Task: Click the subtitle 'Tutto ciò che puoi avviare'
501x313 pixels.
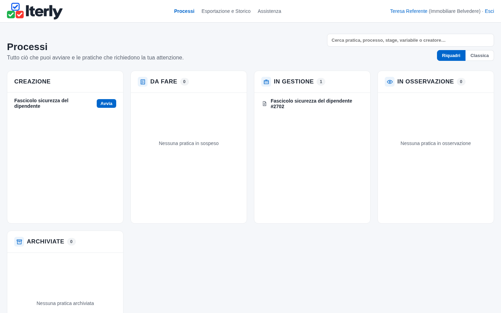Action: [x=95, y=58]
